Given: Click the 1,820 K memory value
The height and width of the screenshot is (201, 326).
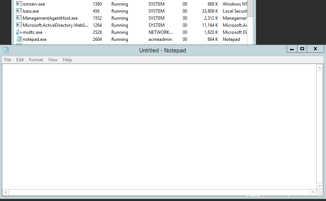Looking at the screenshot, I should 211,32.
